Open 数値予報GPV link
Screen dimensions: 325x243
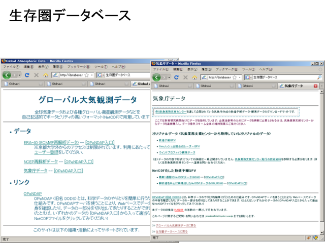[167, 140]
